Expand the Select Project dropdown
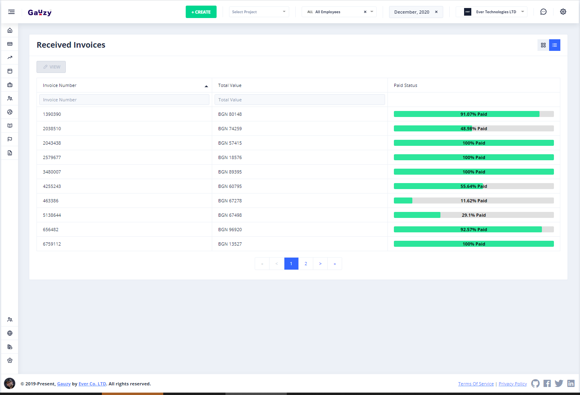580x395 pixels. point(259,12)
